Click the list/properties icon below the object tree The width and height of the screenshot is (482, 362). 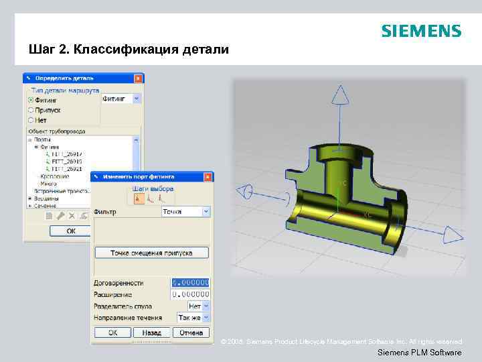tap(49, 216)
